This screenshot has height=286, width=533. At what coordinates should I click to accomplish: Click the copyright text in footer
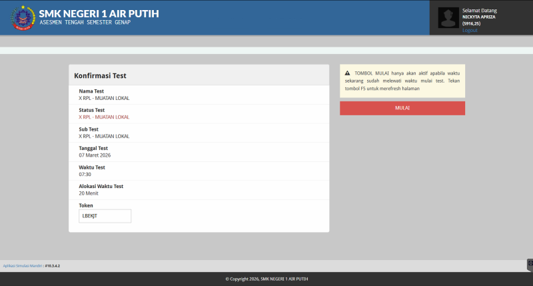[x=266, y=279]
